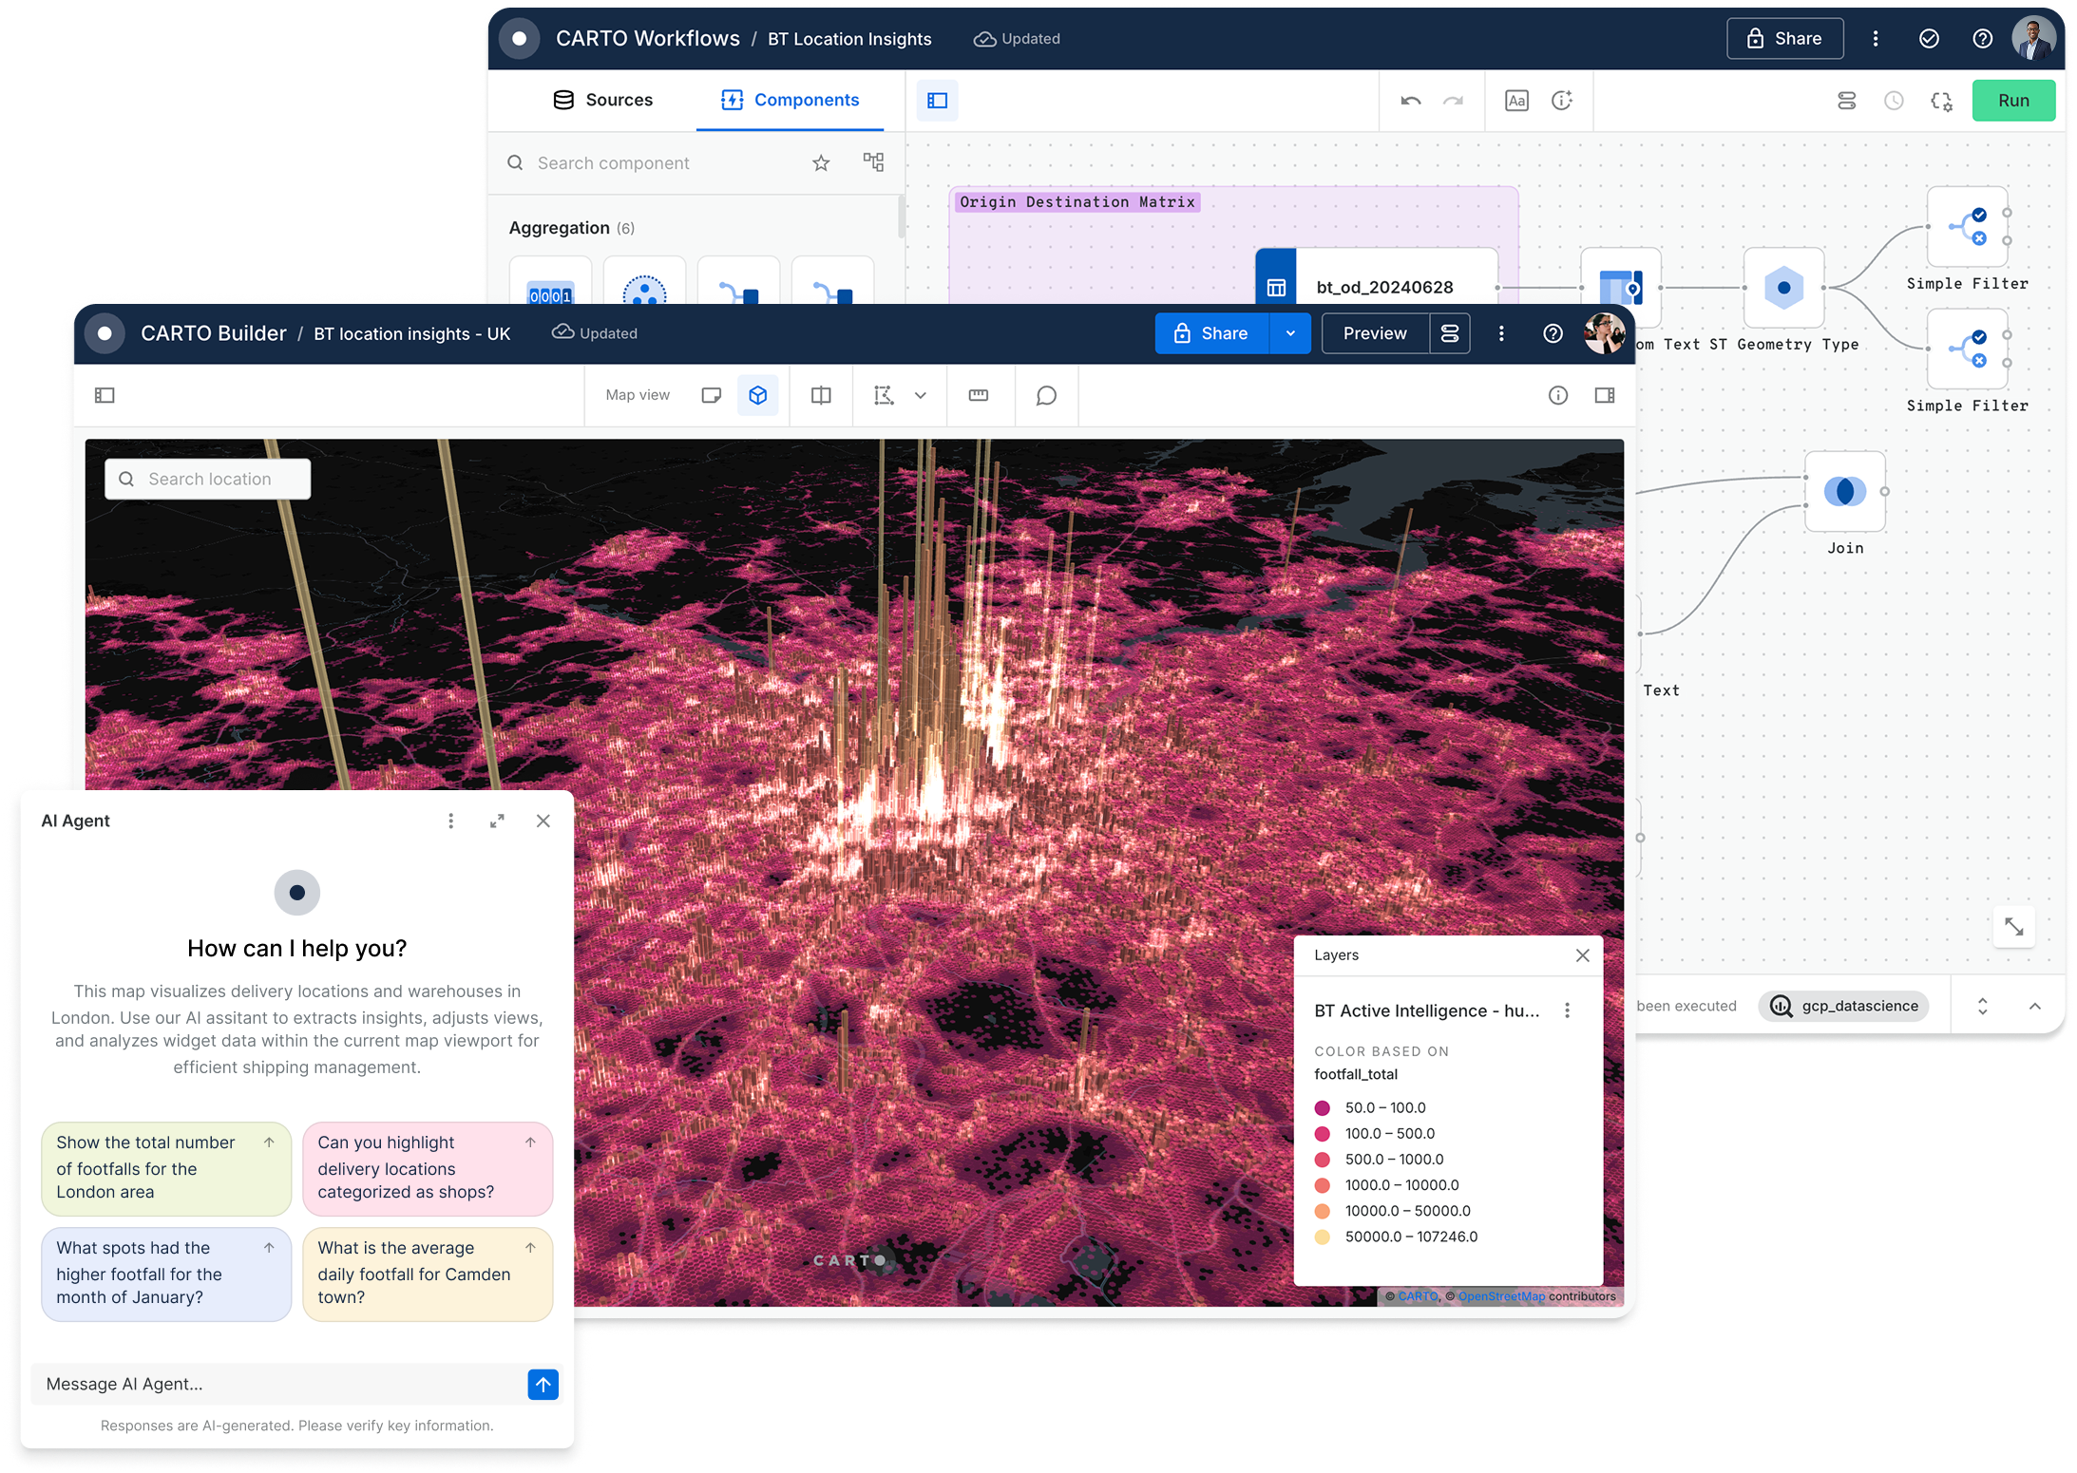Expand the feature selection tool dropdown chevron

point(920,395)
